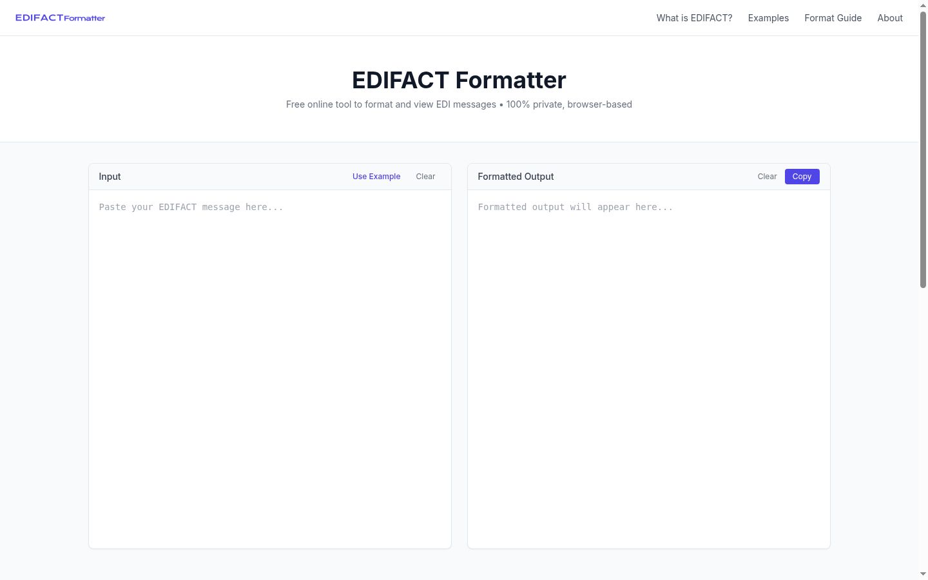Click the 'Free online tool' subtitle text

(391, 104)
